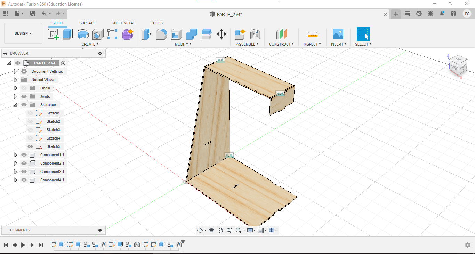Click the Measure tool under Inspect
The width and height of the screenshot is (475, 254).
(312, 34)
